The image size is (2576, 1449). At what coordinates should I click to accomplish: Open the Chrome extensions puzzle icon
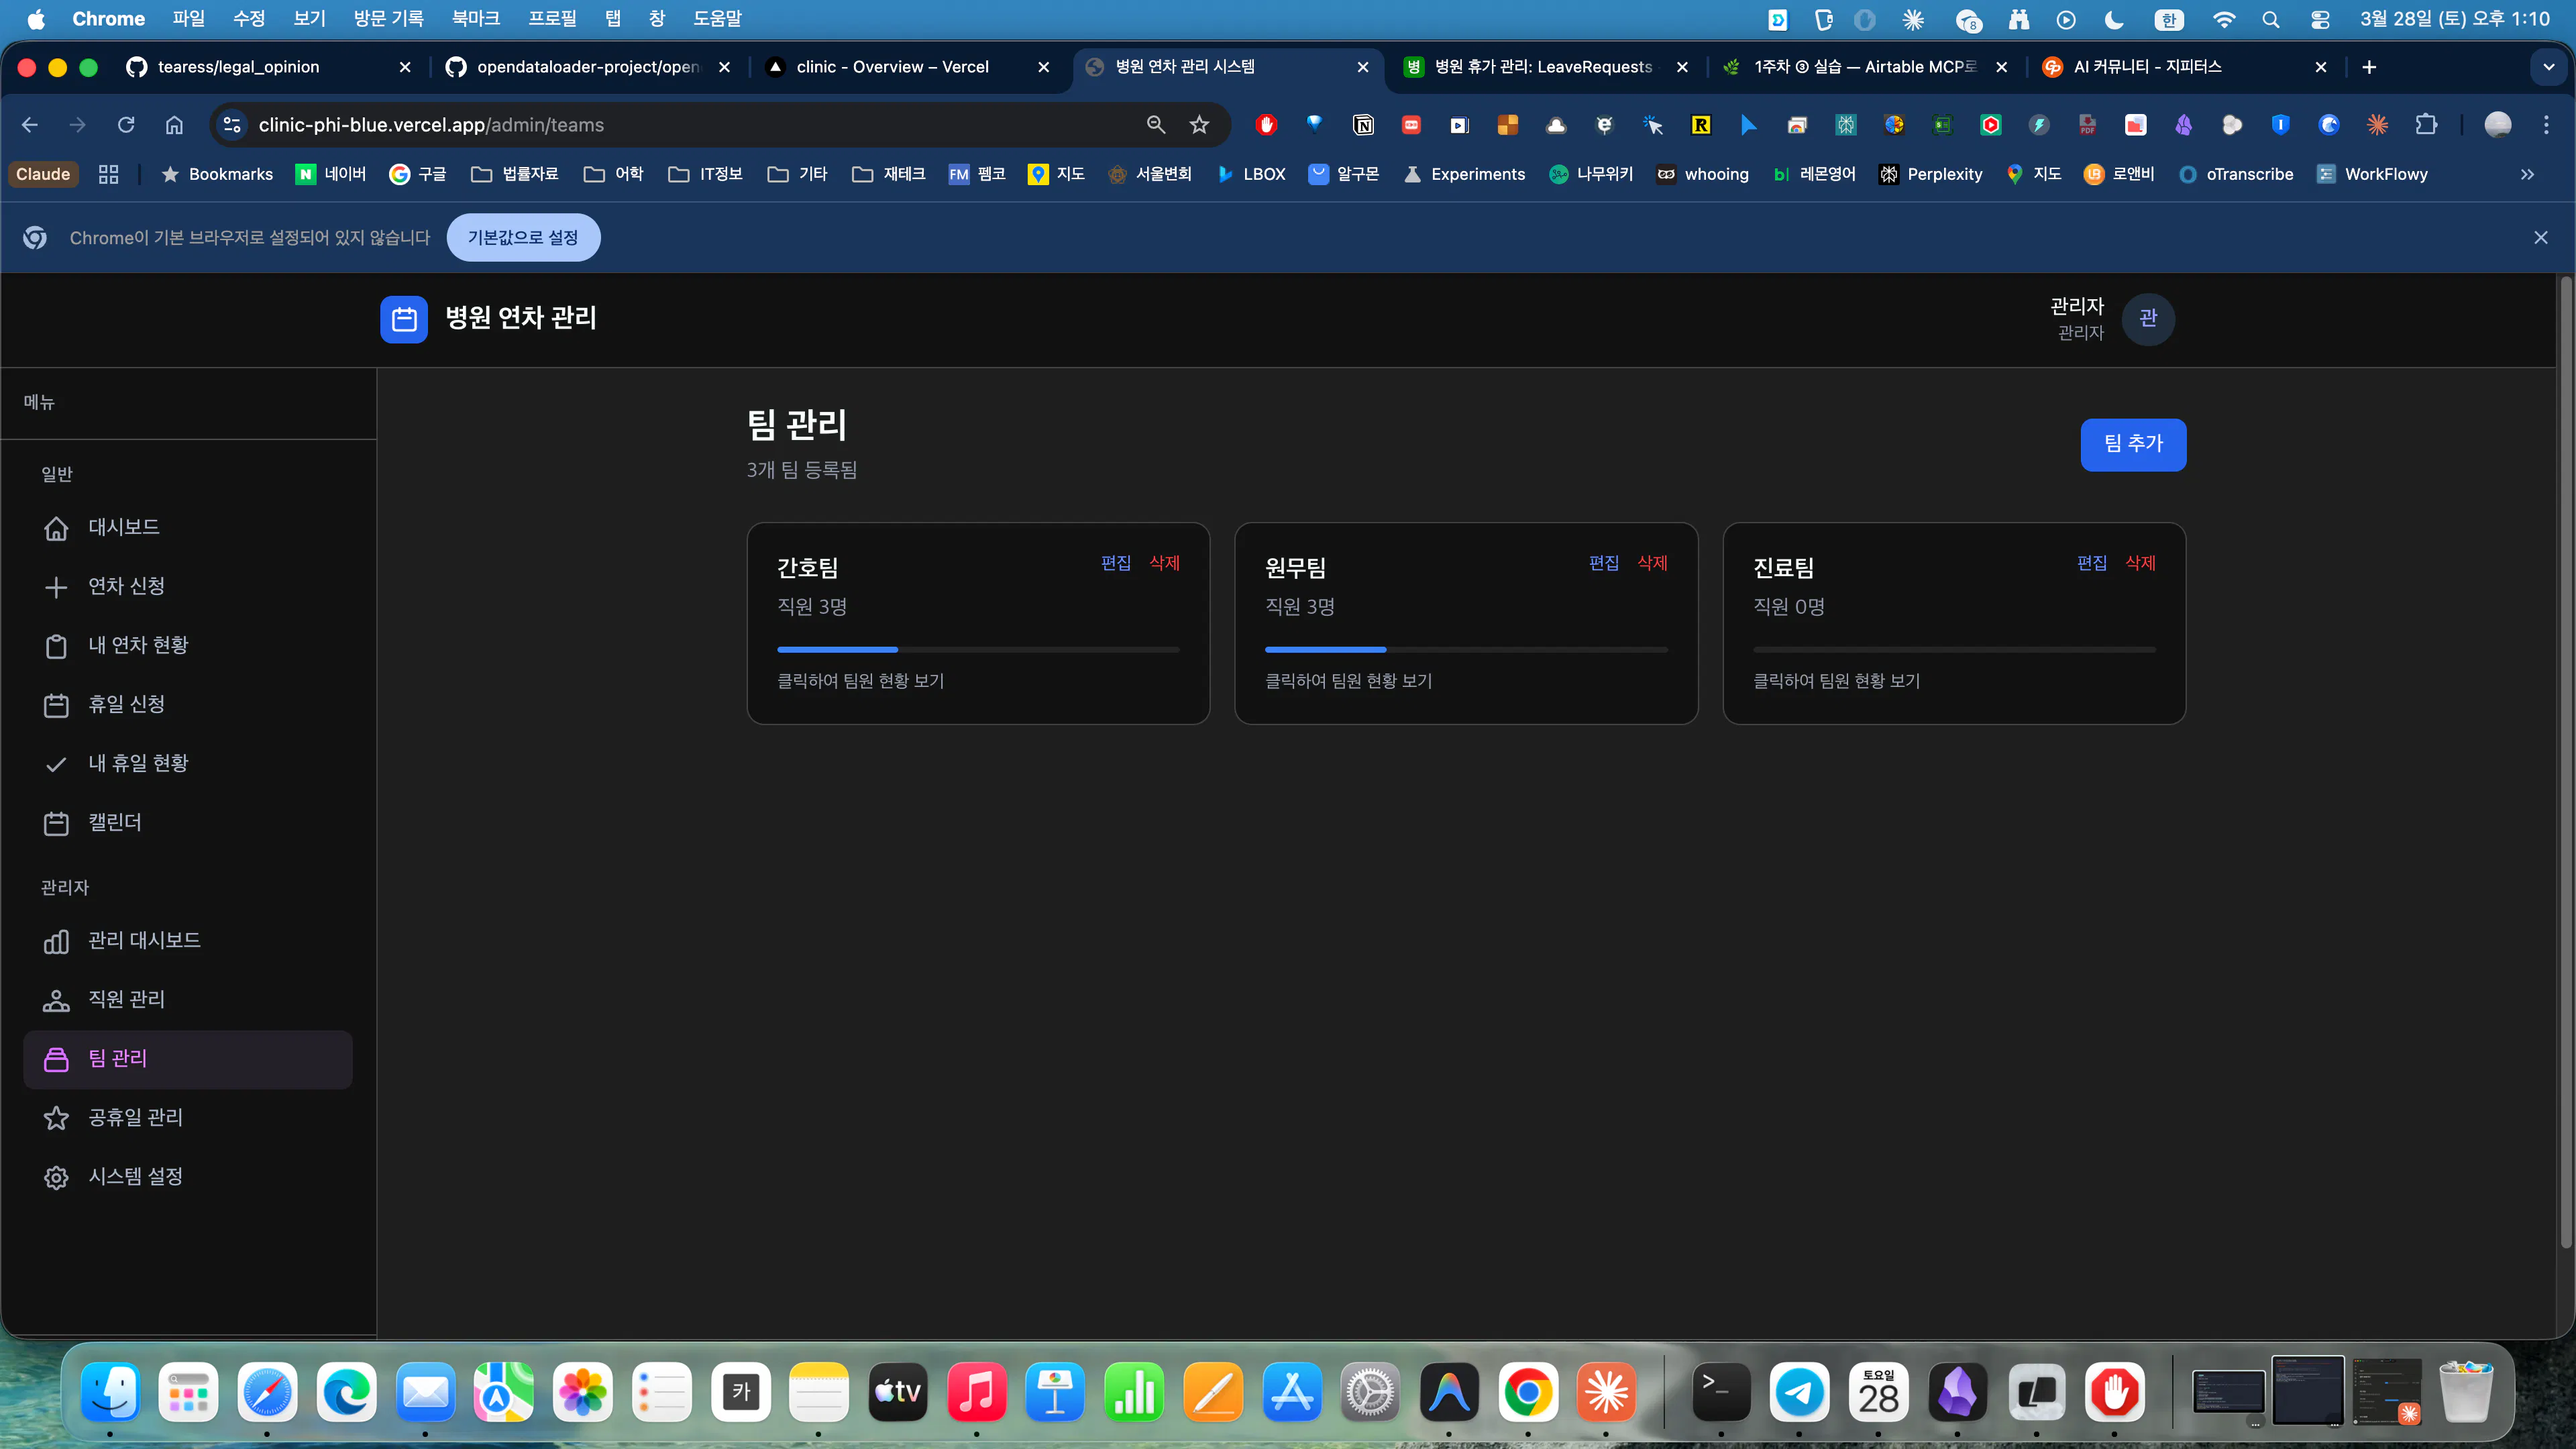2426,125
